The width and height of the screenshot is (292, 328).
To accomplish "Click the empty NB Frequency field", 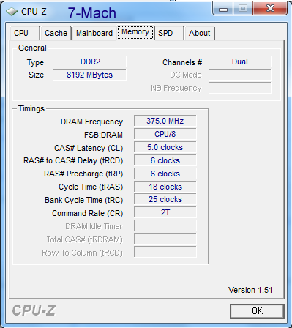I will [x=240, y=88].
